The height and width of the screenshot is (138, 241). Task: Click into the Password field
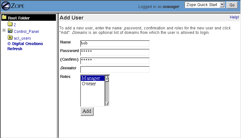[x=115, y=52]
